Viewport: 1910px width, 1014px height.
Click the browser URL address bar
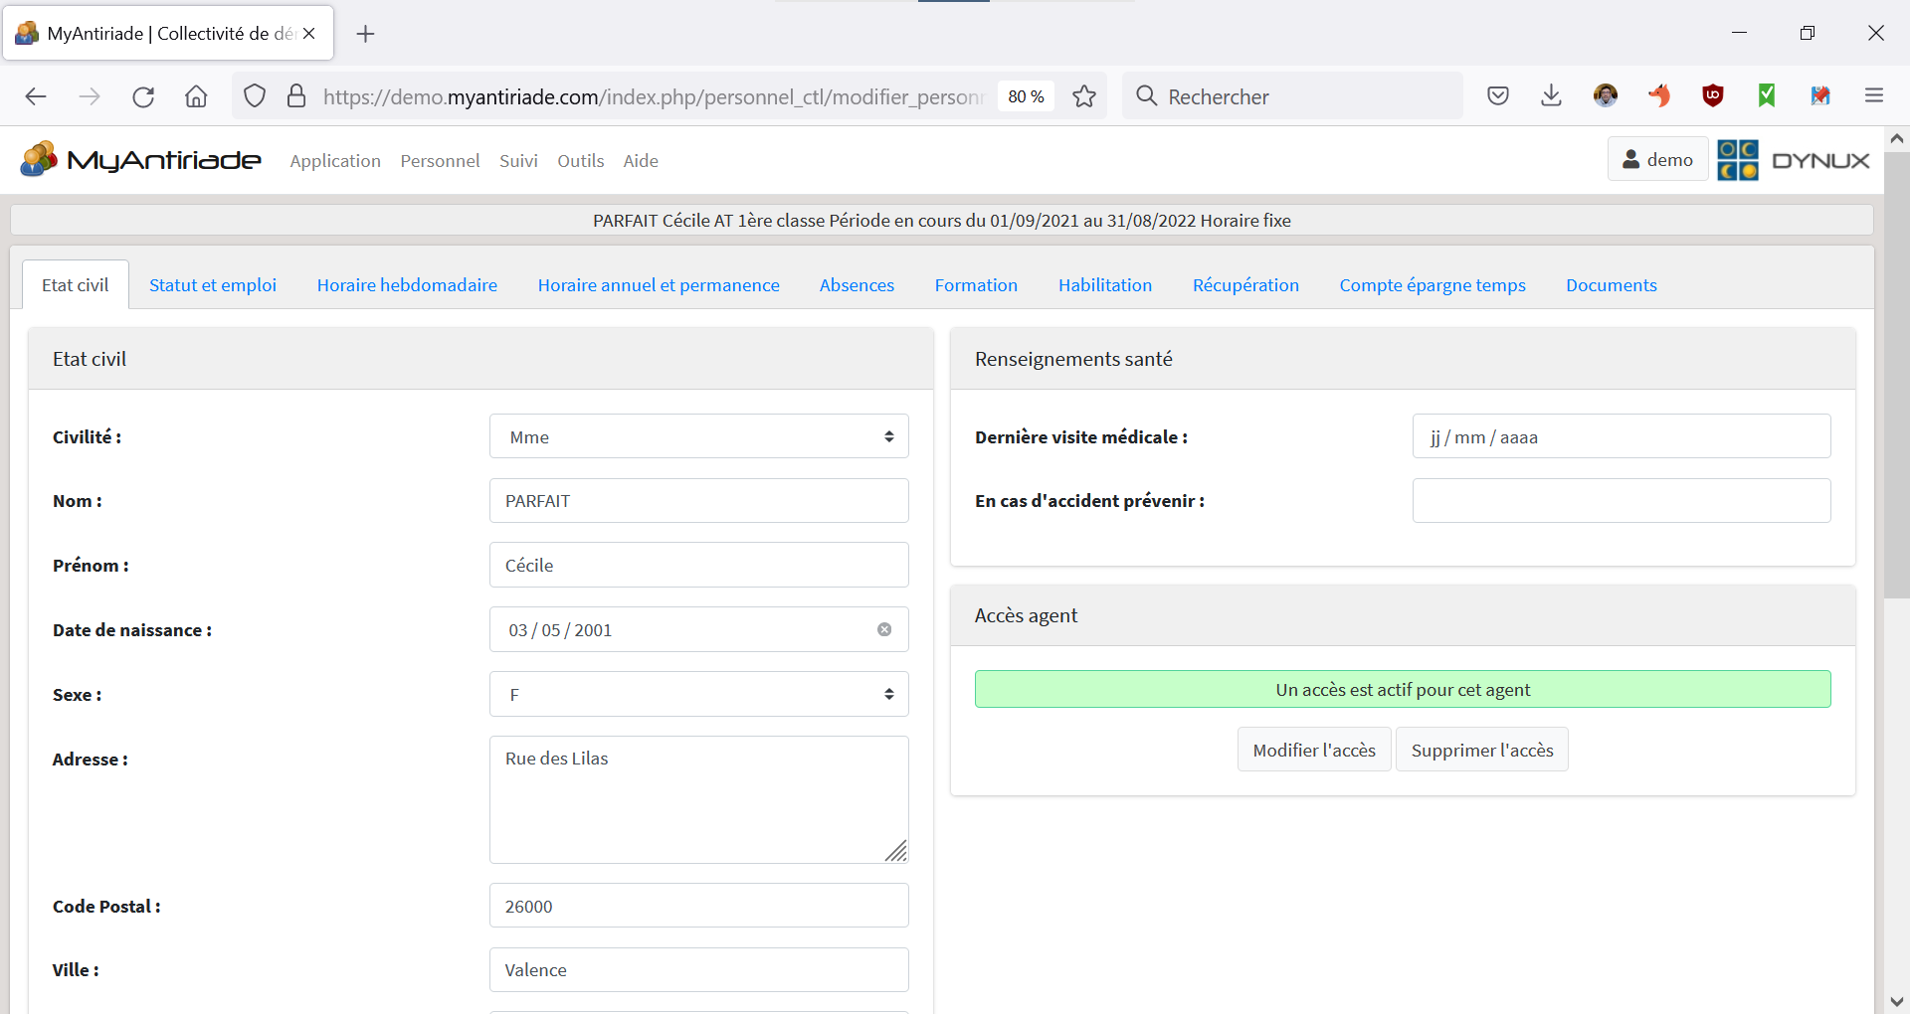click(x=653, y=96)
